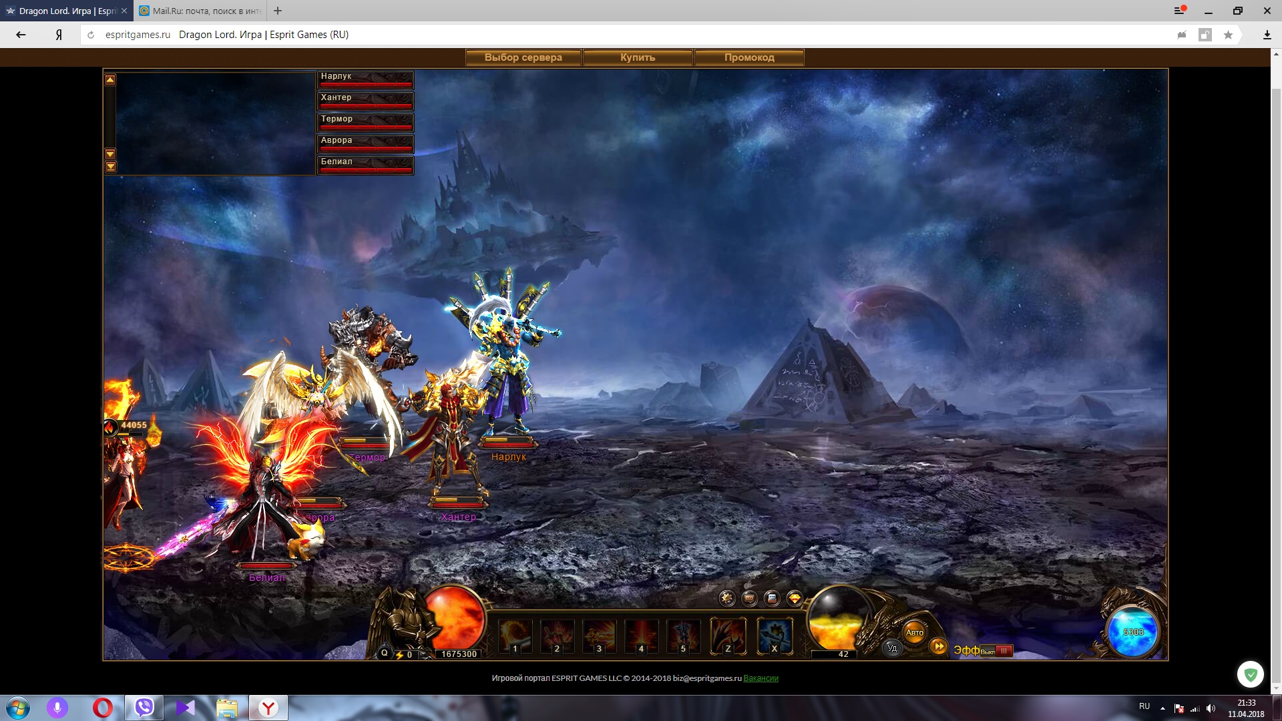This screenshot has height=721, width=1282.
Task: Select Харлук health bar entry
Action: pos(365,79)
